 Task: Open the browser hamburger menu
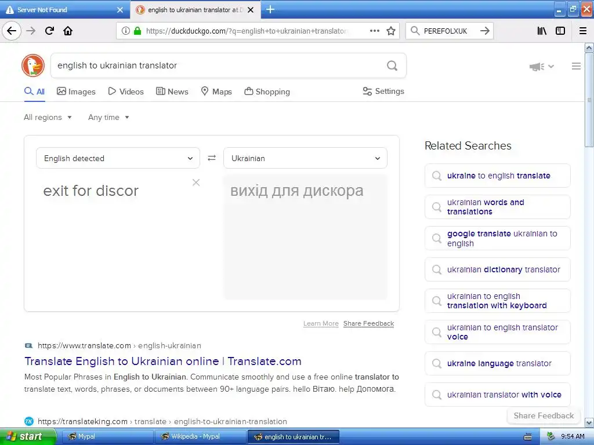pos(583,31)
